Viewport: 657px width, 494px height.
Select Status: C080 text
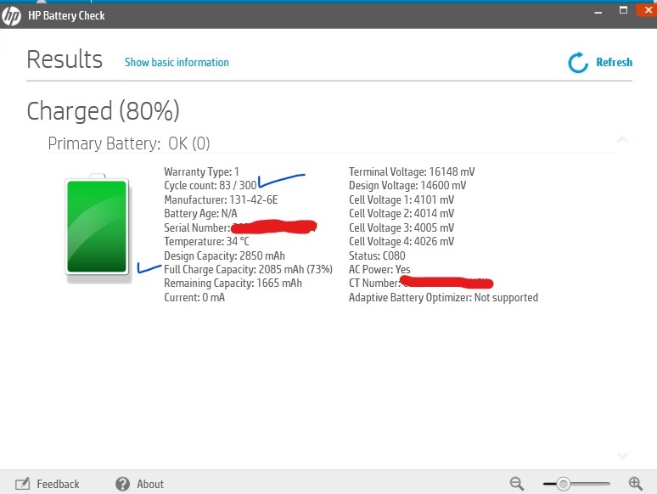pos(377,255)
